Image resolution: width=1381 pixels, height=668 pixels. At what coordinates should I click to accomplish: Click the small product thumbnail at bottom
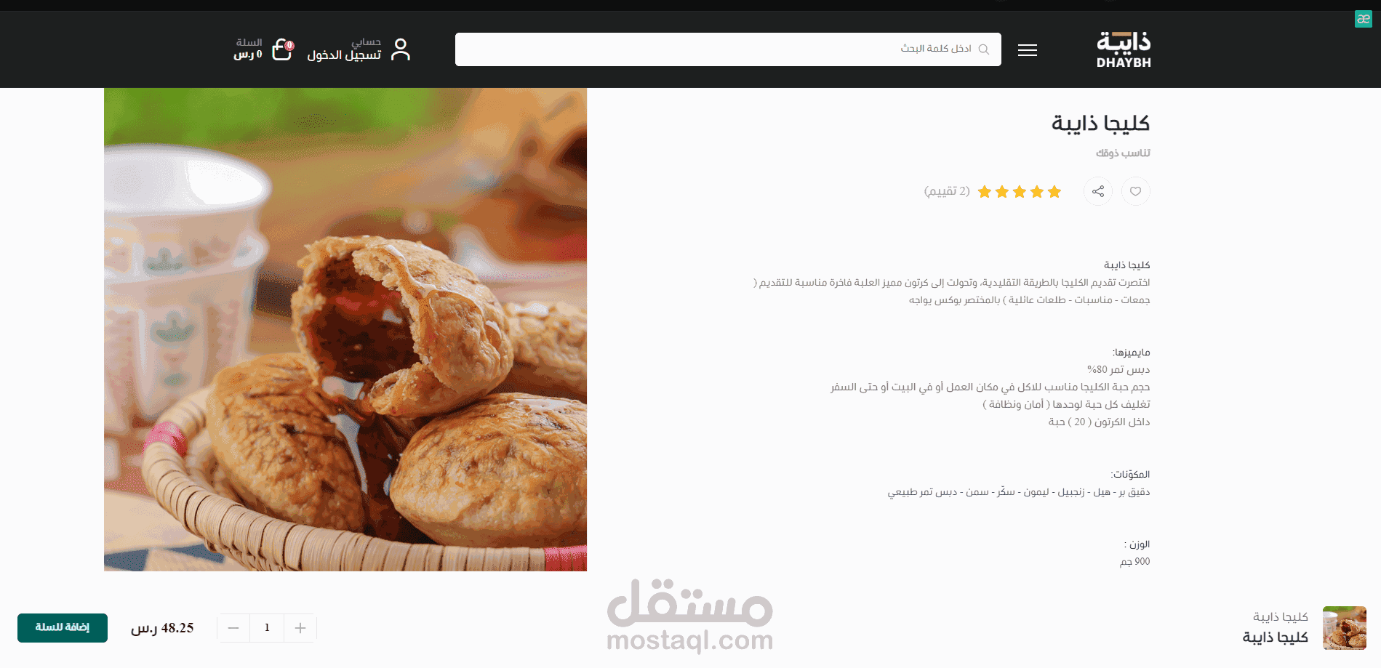pyautogui.click(x=1345, y=628)
